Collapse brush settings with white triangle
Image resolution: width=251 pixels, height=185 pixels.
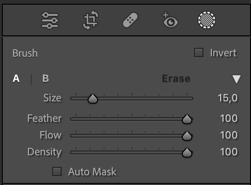coord(236,79)
